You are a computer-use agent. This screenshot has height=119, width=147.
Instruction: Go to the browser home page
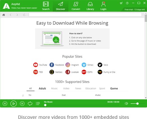(x=4, y=15)
